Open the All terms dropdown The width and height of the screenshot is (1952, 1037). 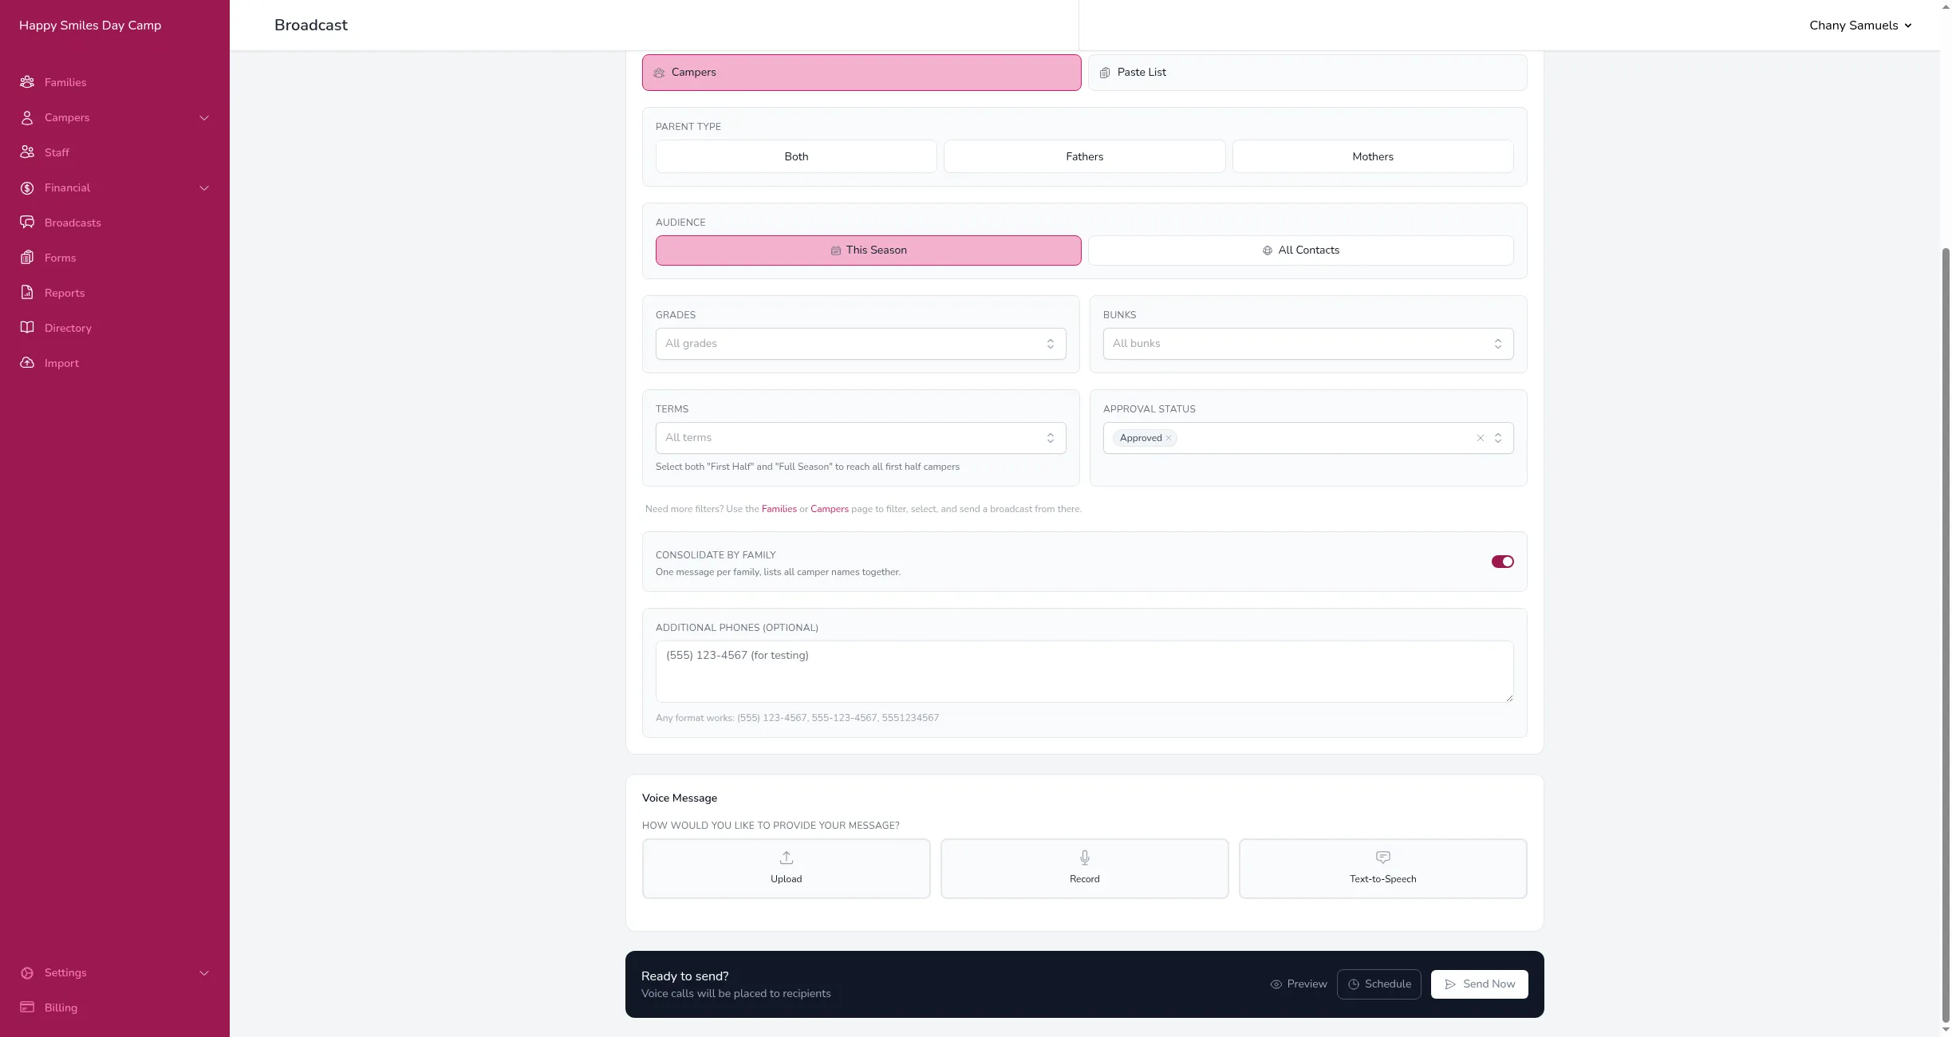click(x=861, y=438)
